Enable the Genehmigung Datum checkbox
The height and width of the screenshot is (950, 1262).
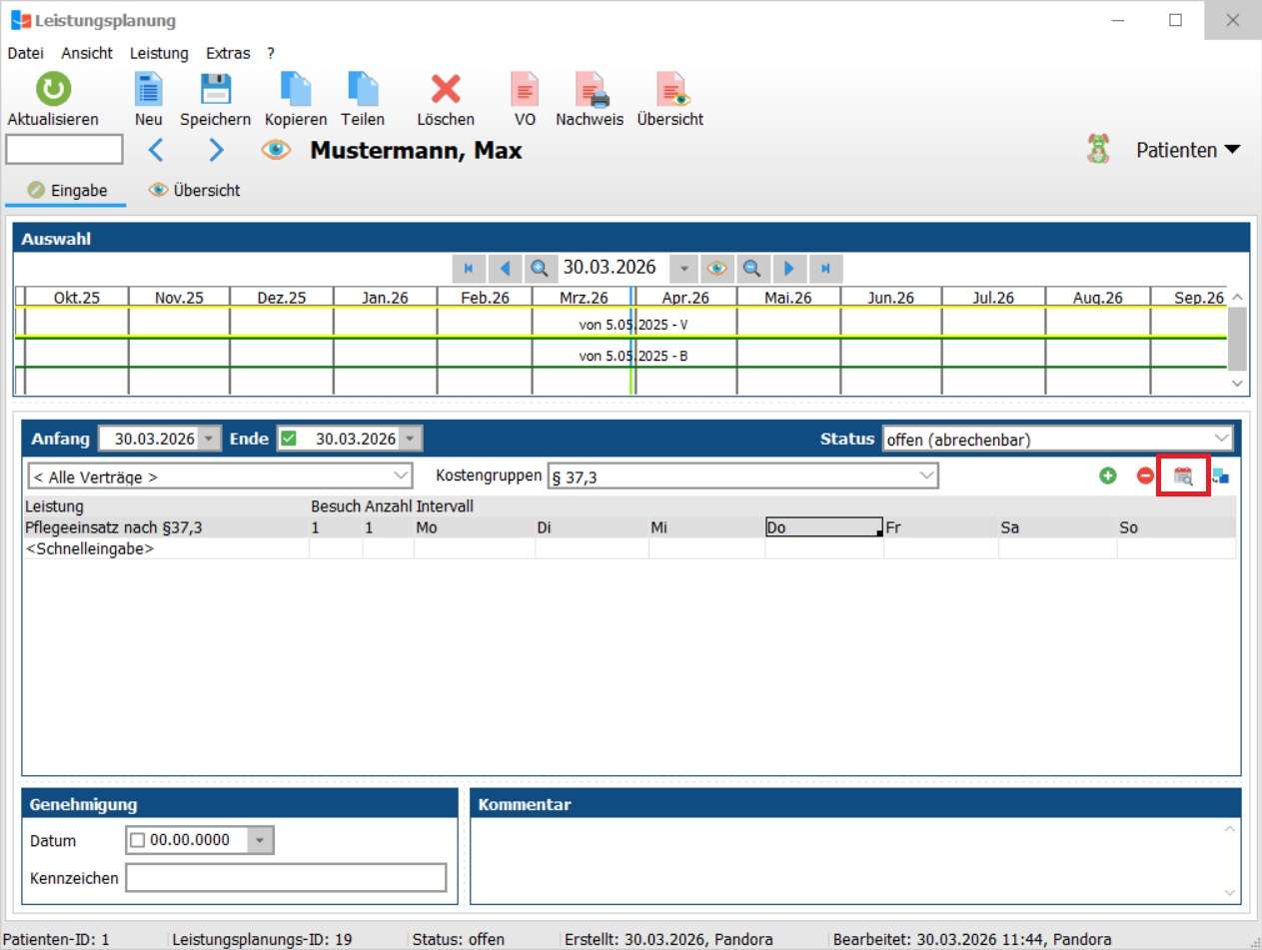[138, 840]
